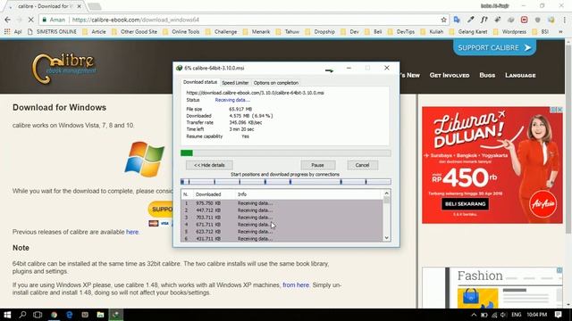Open the Online Tools bookmarks folder

tap(181, 32)
